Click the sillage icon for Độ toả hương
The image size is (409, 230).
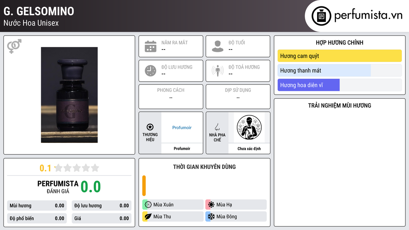(x=218, y=71)
